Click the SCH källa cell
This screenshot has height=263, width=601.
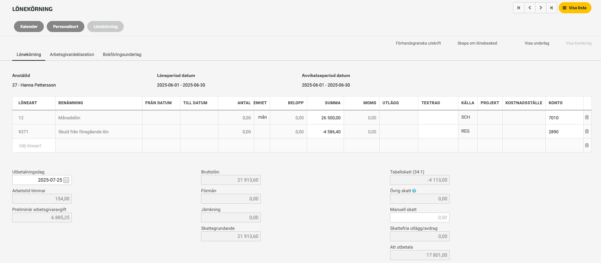(x=468, y=117)
